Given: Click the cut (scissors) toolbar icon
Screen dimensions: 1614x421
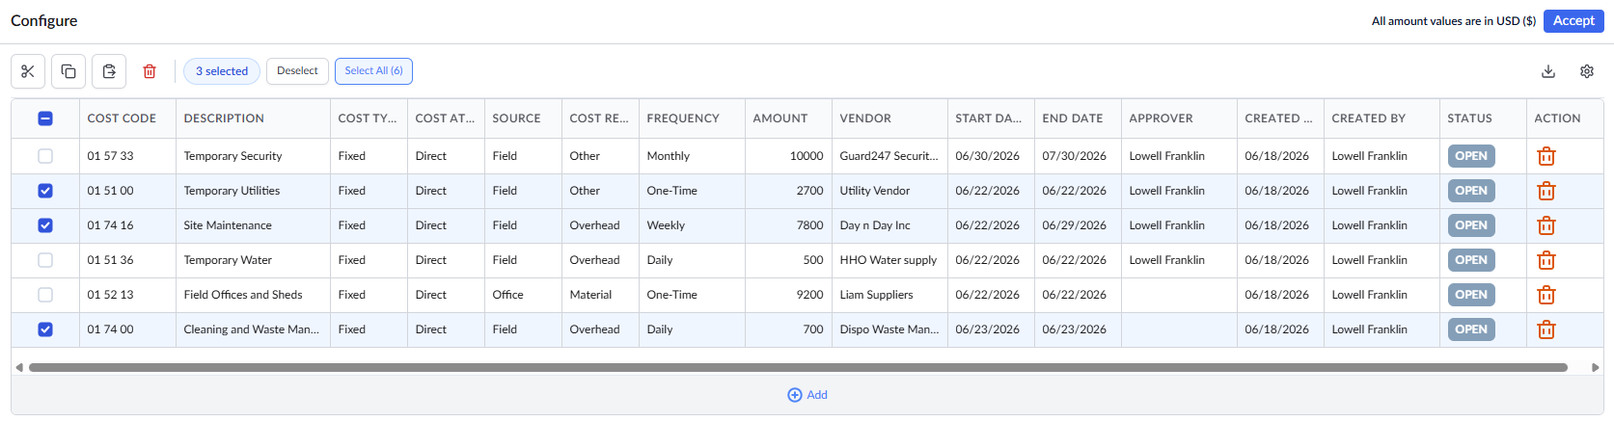Looking at the screenshot, I should coord(27,71).
